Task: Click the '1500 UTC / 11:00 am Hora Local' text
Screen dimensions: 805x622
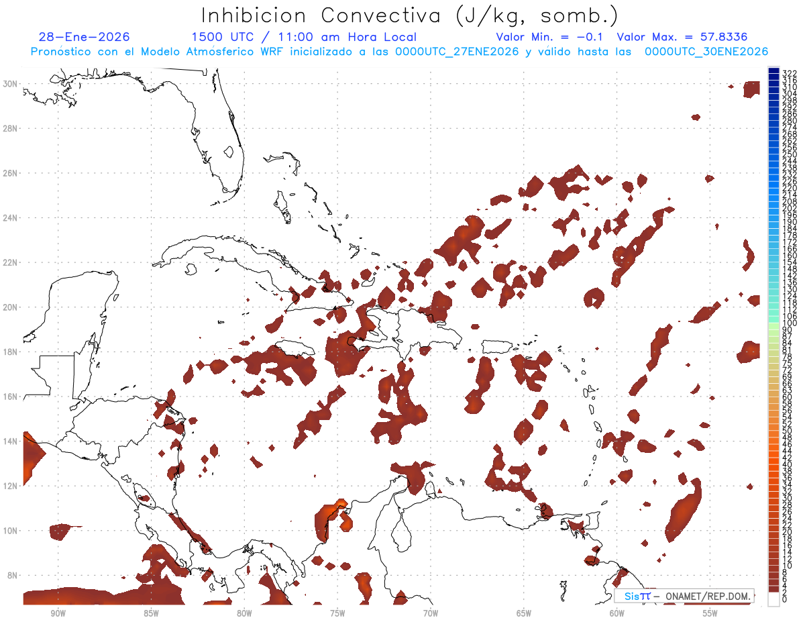Action: (x=304, y=38)
